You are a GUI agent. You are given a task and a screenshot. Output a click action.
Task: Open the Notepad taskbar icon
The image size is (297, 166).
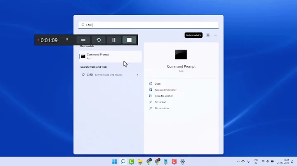[166, 161]
